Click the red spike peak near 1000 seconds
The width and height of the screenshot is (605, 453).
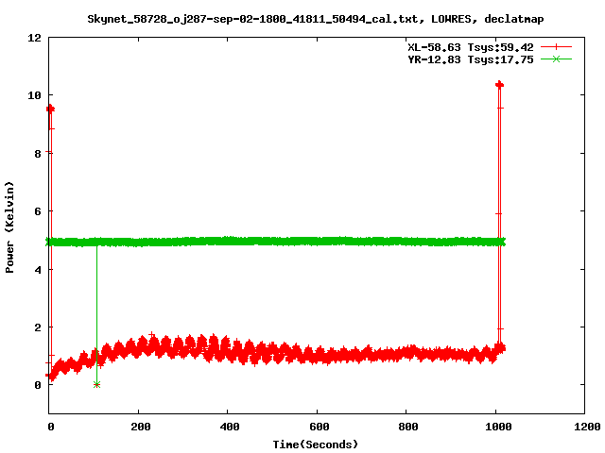(500, 84)
